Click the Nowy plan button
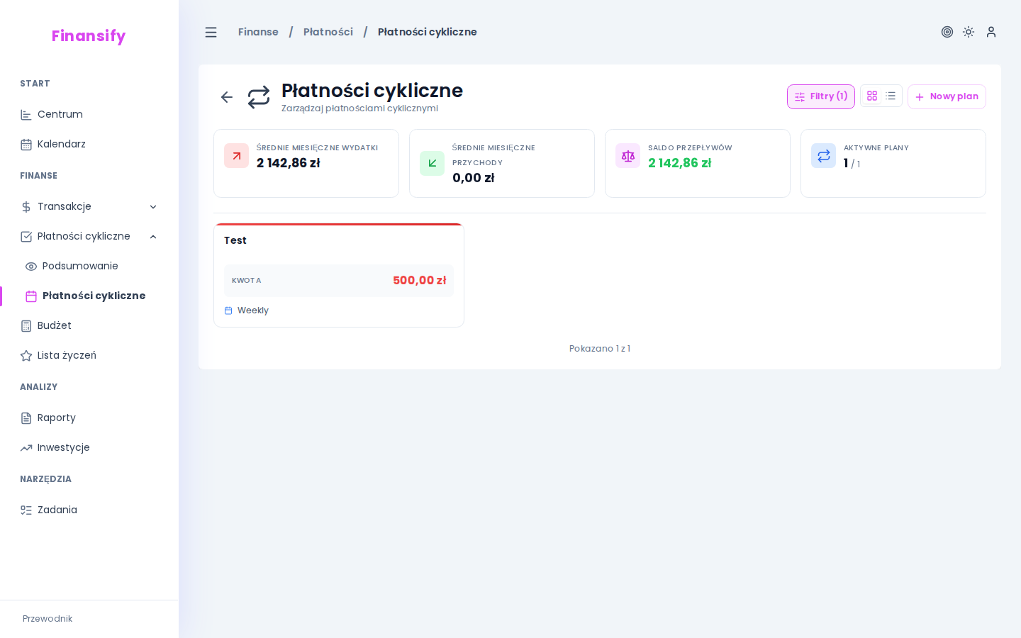Viewport: 1021px width, 638px height. [947, 96]
